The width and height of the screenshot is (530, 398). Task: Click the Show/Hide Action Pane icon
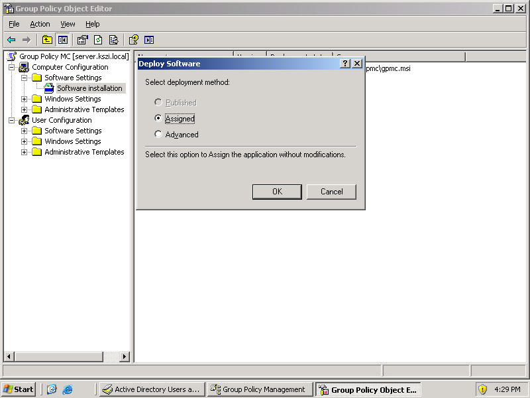pyautogui.click(x=149, y=40)
